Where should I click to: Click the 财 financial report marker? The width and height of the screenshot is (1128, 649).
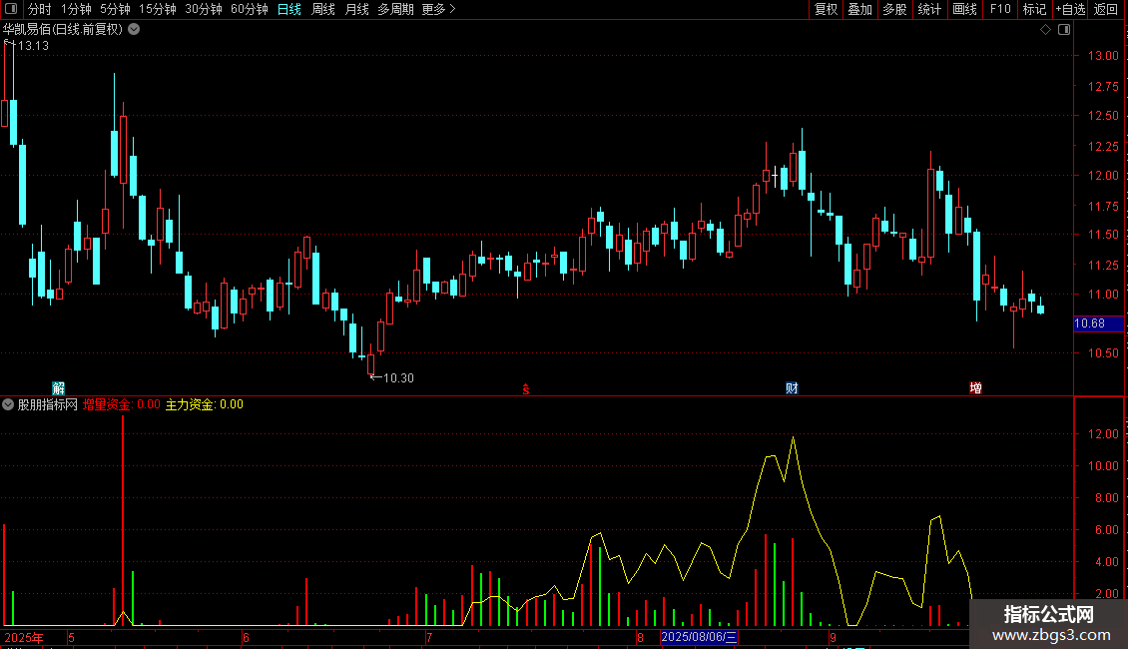[792, 388]
